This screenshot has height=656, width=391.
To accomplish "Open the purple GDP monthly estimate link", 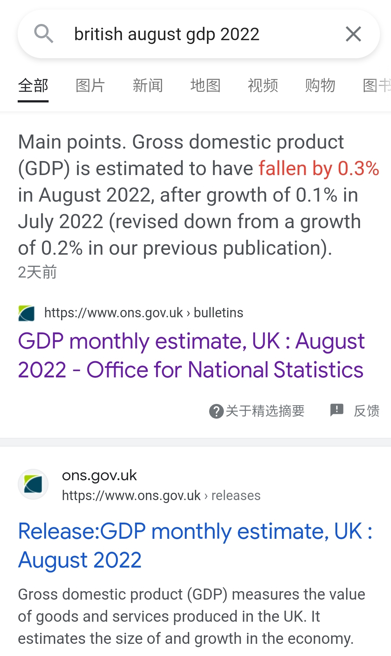I will click(191, 355).
